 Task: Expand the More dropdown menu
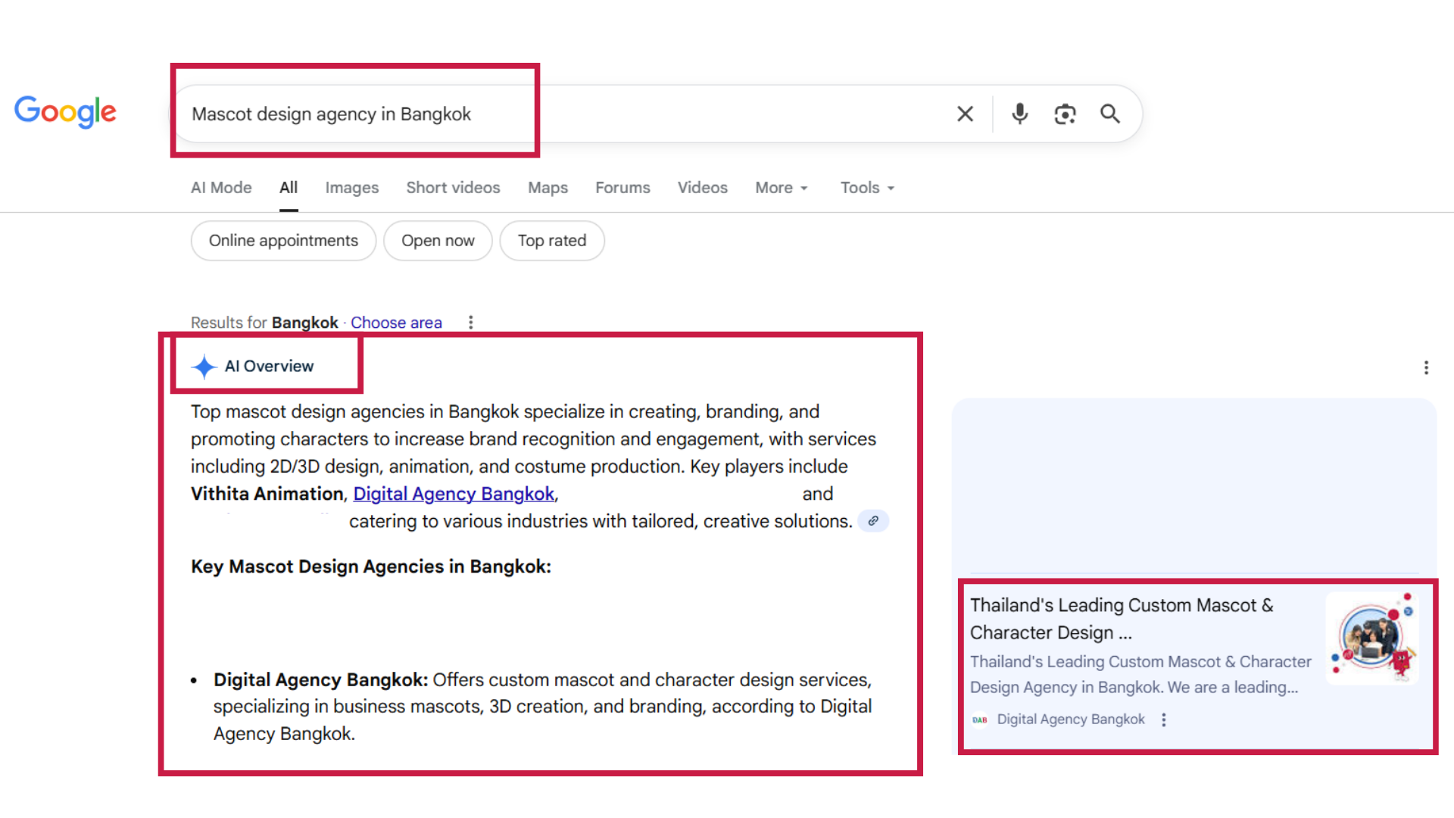pos(782,188)
